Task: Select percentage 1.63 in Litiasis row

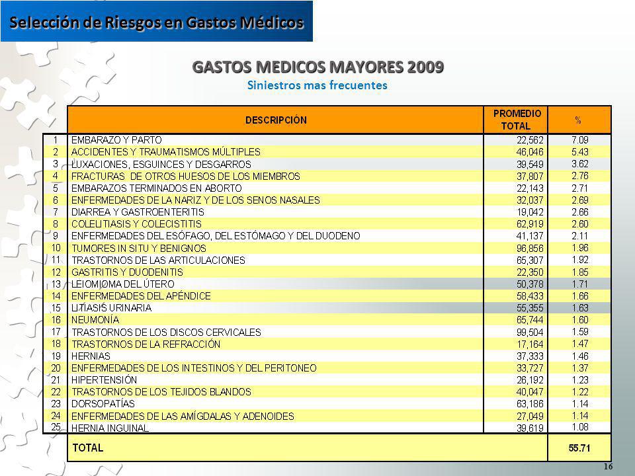Action: pyautogui.click(x=580, y=308)
